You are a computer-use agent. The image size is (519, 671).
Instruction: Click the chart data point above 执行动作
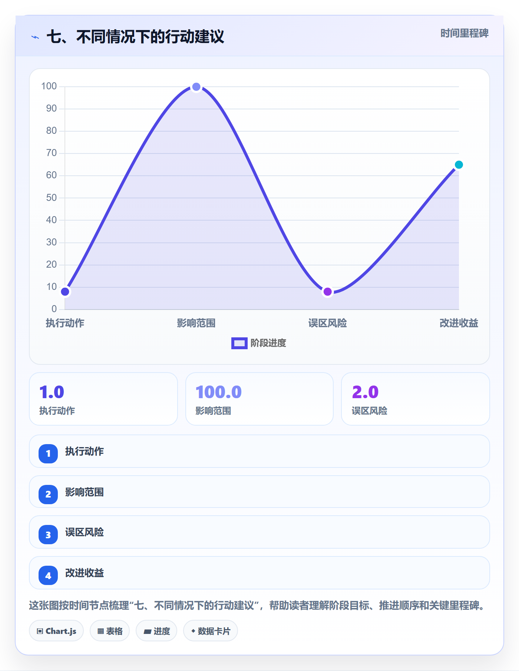65,292
